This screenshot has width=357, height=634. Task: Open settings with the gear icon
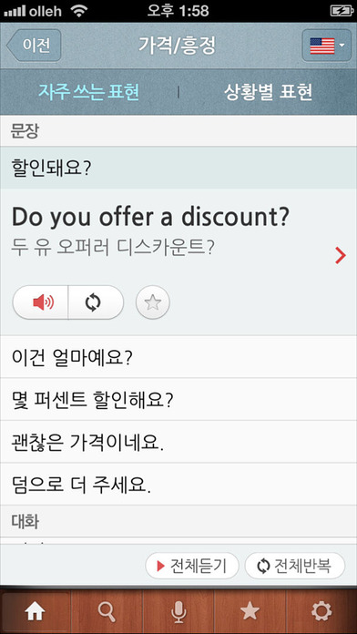click(x=321, y=611)
